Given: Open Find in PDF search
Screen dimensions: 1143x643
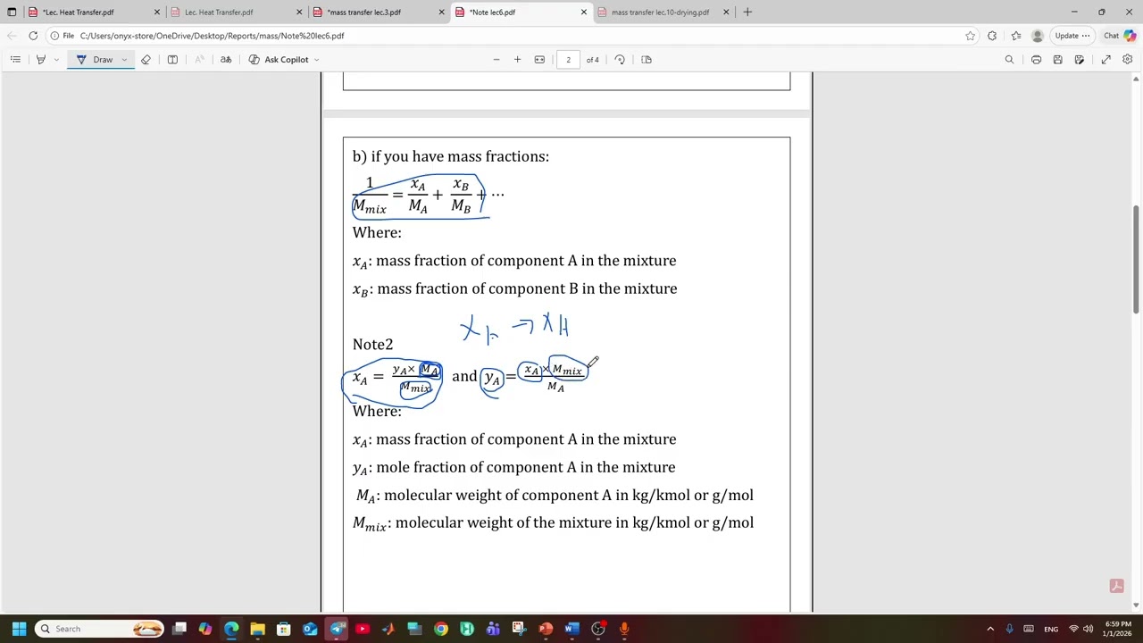Looking at the screenshot, I should click(1009, 60).
